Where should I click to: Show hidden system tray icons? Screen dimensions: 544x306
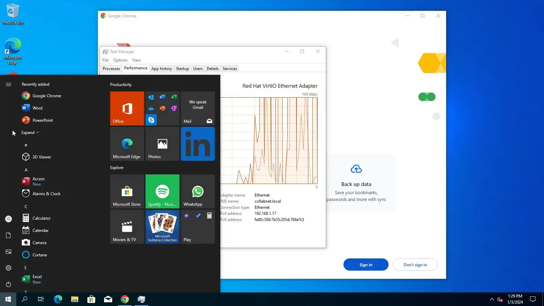(492, 299)
